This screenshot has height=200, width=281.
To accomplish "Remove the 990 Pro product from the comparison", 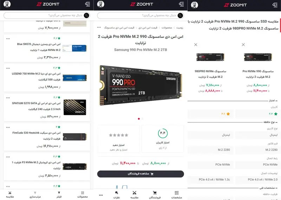I will point(243,45).
